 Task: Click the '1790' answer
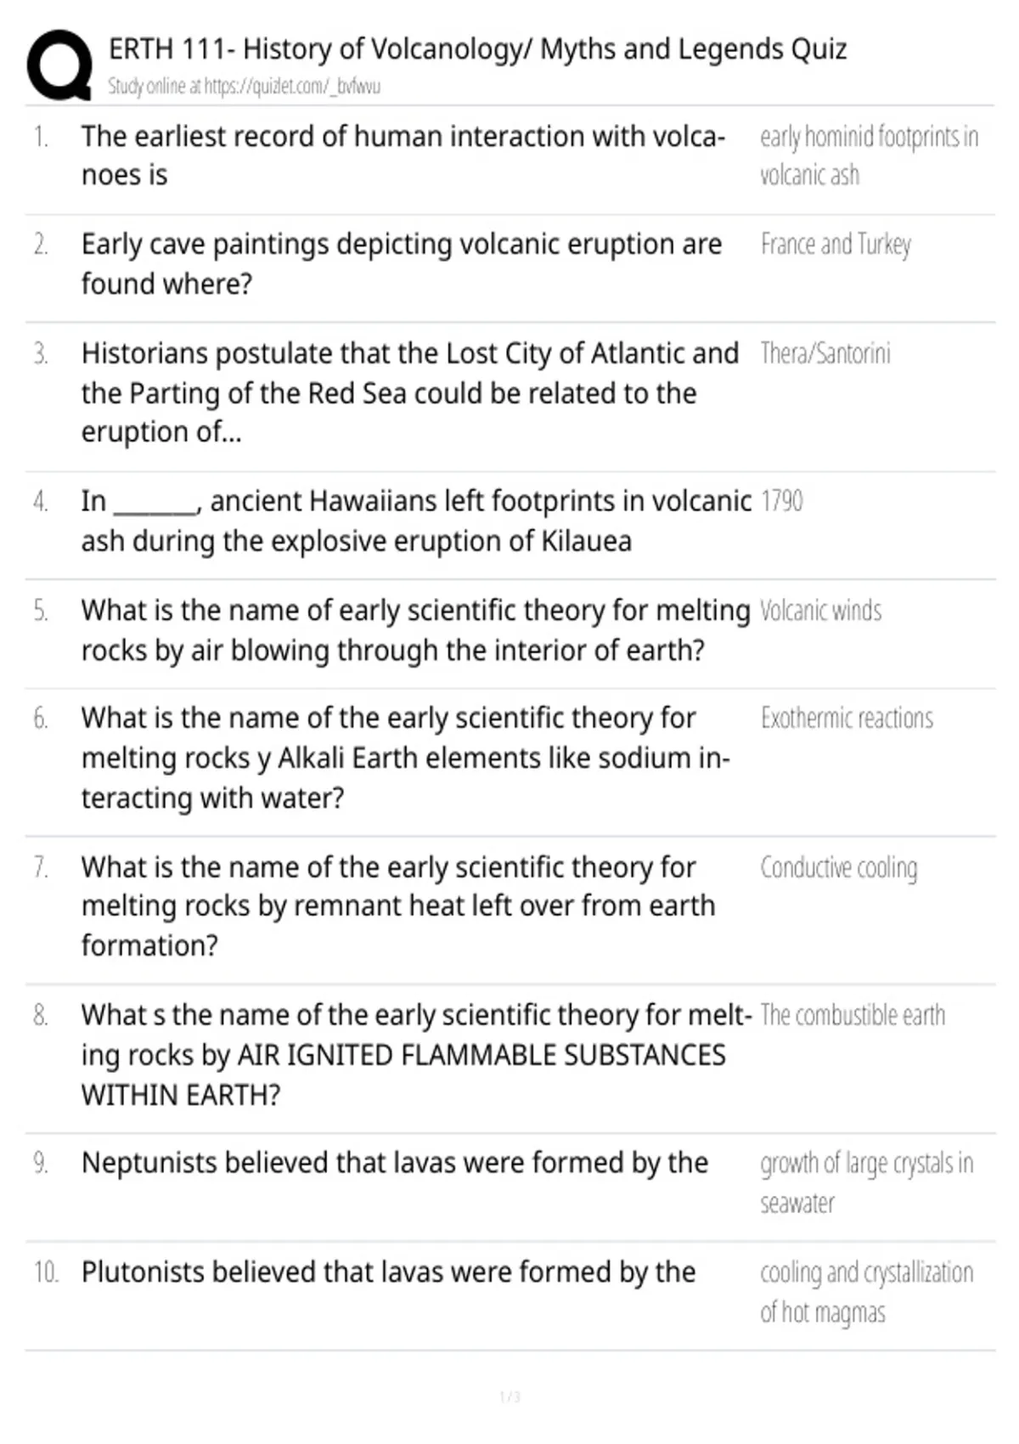click(781, 501)
